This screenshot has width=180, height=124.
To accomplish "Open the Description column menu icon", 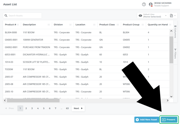I will [x=49, y=25].
